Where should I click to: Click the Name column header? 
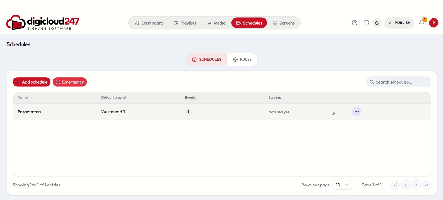tap(23, 97)
